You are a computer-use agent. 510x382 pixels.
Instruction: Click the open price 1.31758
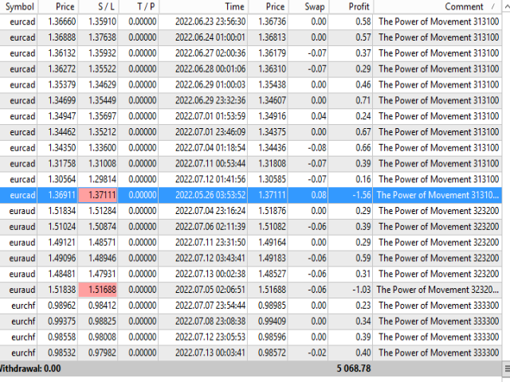62,163
